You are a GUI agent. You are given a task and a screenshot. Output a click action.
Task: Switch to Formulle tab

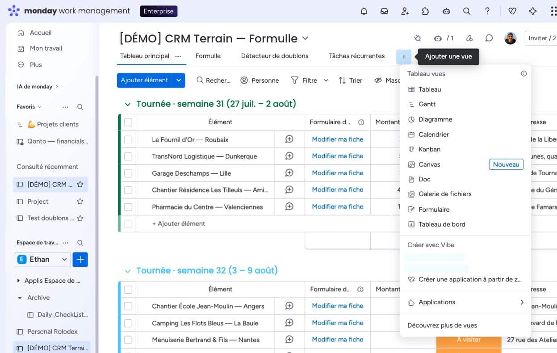pyautogui.click(x=208, y=56)
